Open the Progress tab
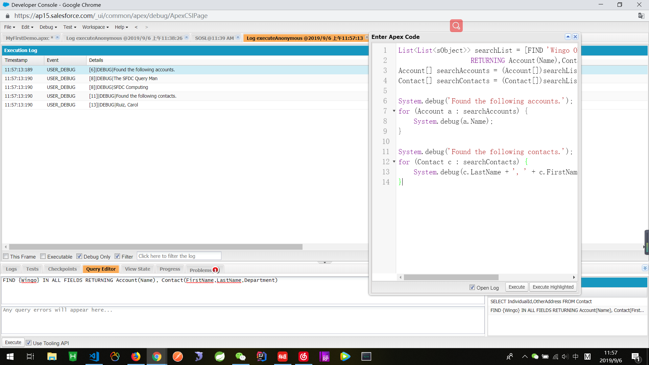Image resolution: width=649 pixels, height=365 pixels. [170, 269]
